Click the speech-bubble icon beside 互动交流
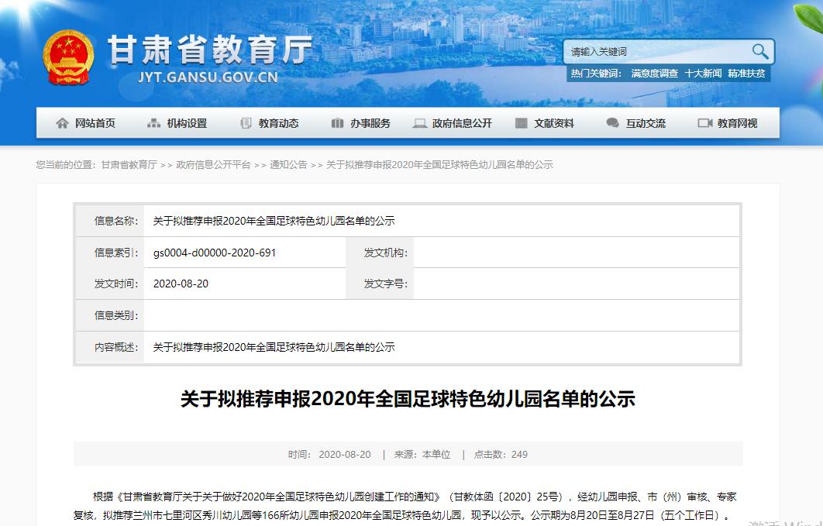823x526 pixels. [612, 123]
